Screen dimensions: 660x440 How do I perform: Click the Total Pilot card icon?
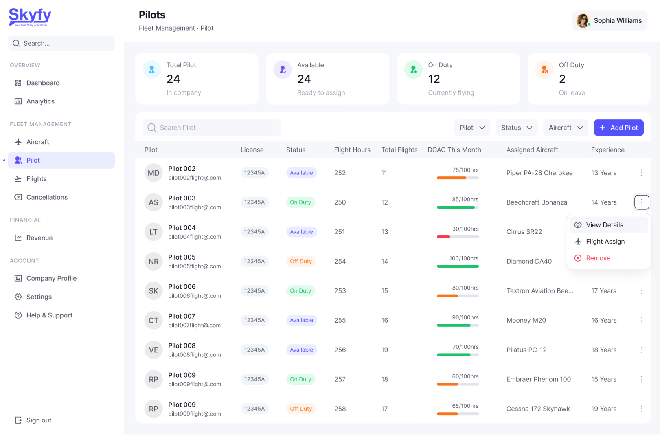click(152, 70)
